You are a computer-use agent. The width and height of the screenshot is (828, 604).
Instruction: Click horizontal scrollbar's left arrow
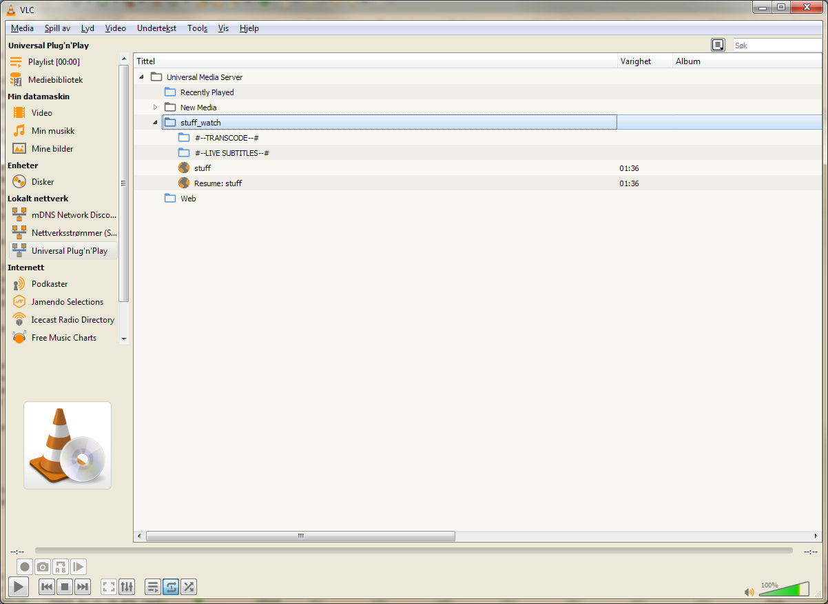click(x=139, y=536)
